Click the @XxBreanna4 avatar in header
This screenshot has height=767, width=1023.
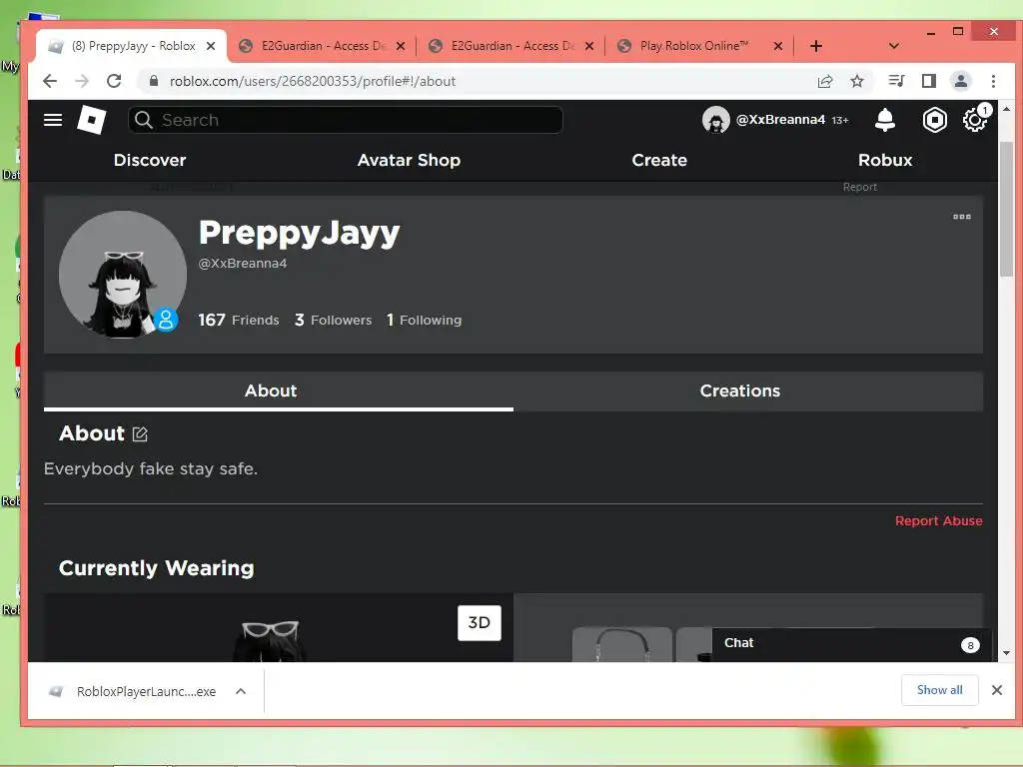point(715,120)
